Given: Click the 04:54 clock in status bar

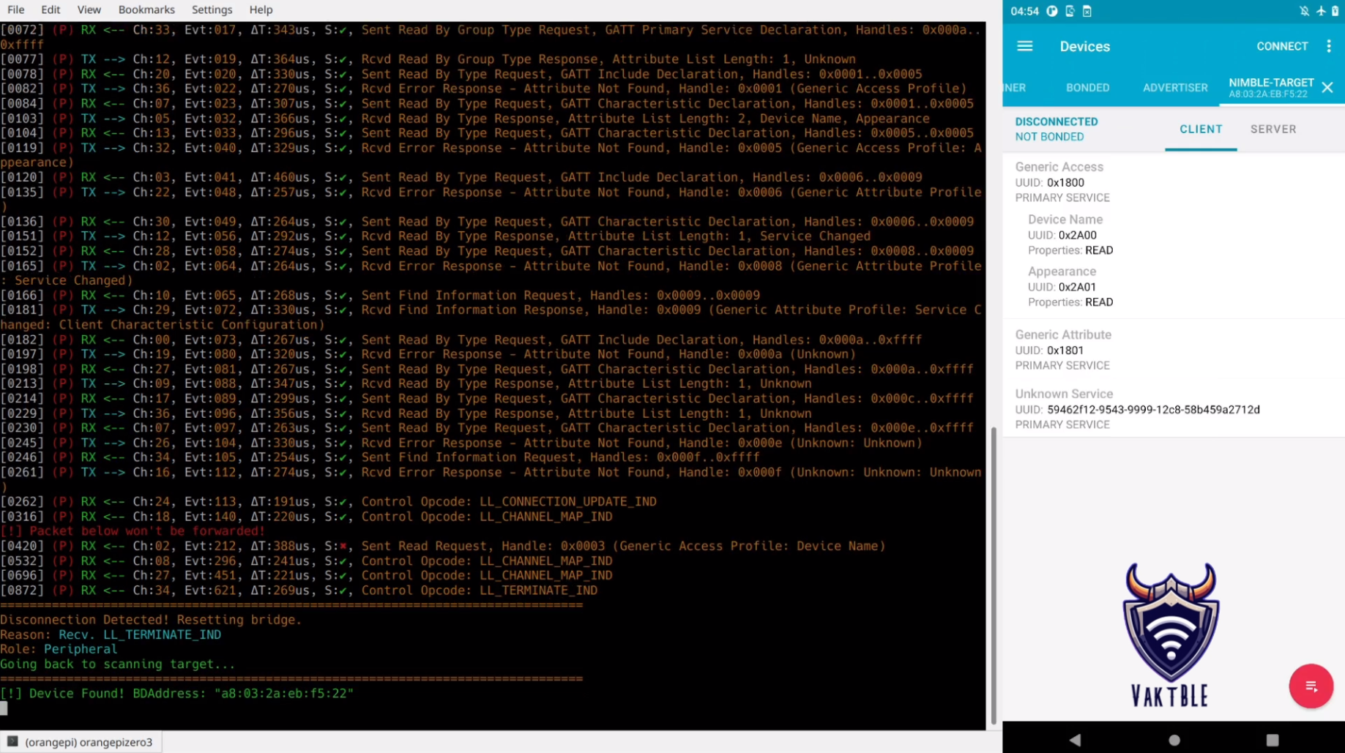Looking at the screenshot, I should 1024,11.
